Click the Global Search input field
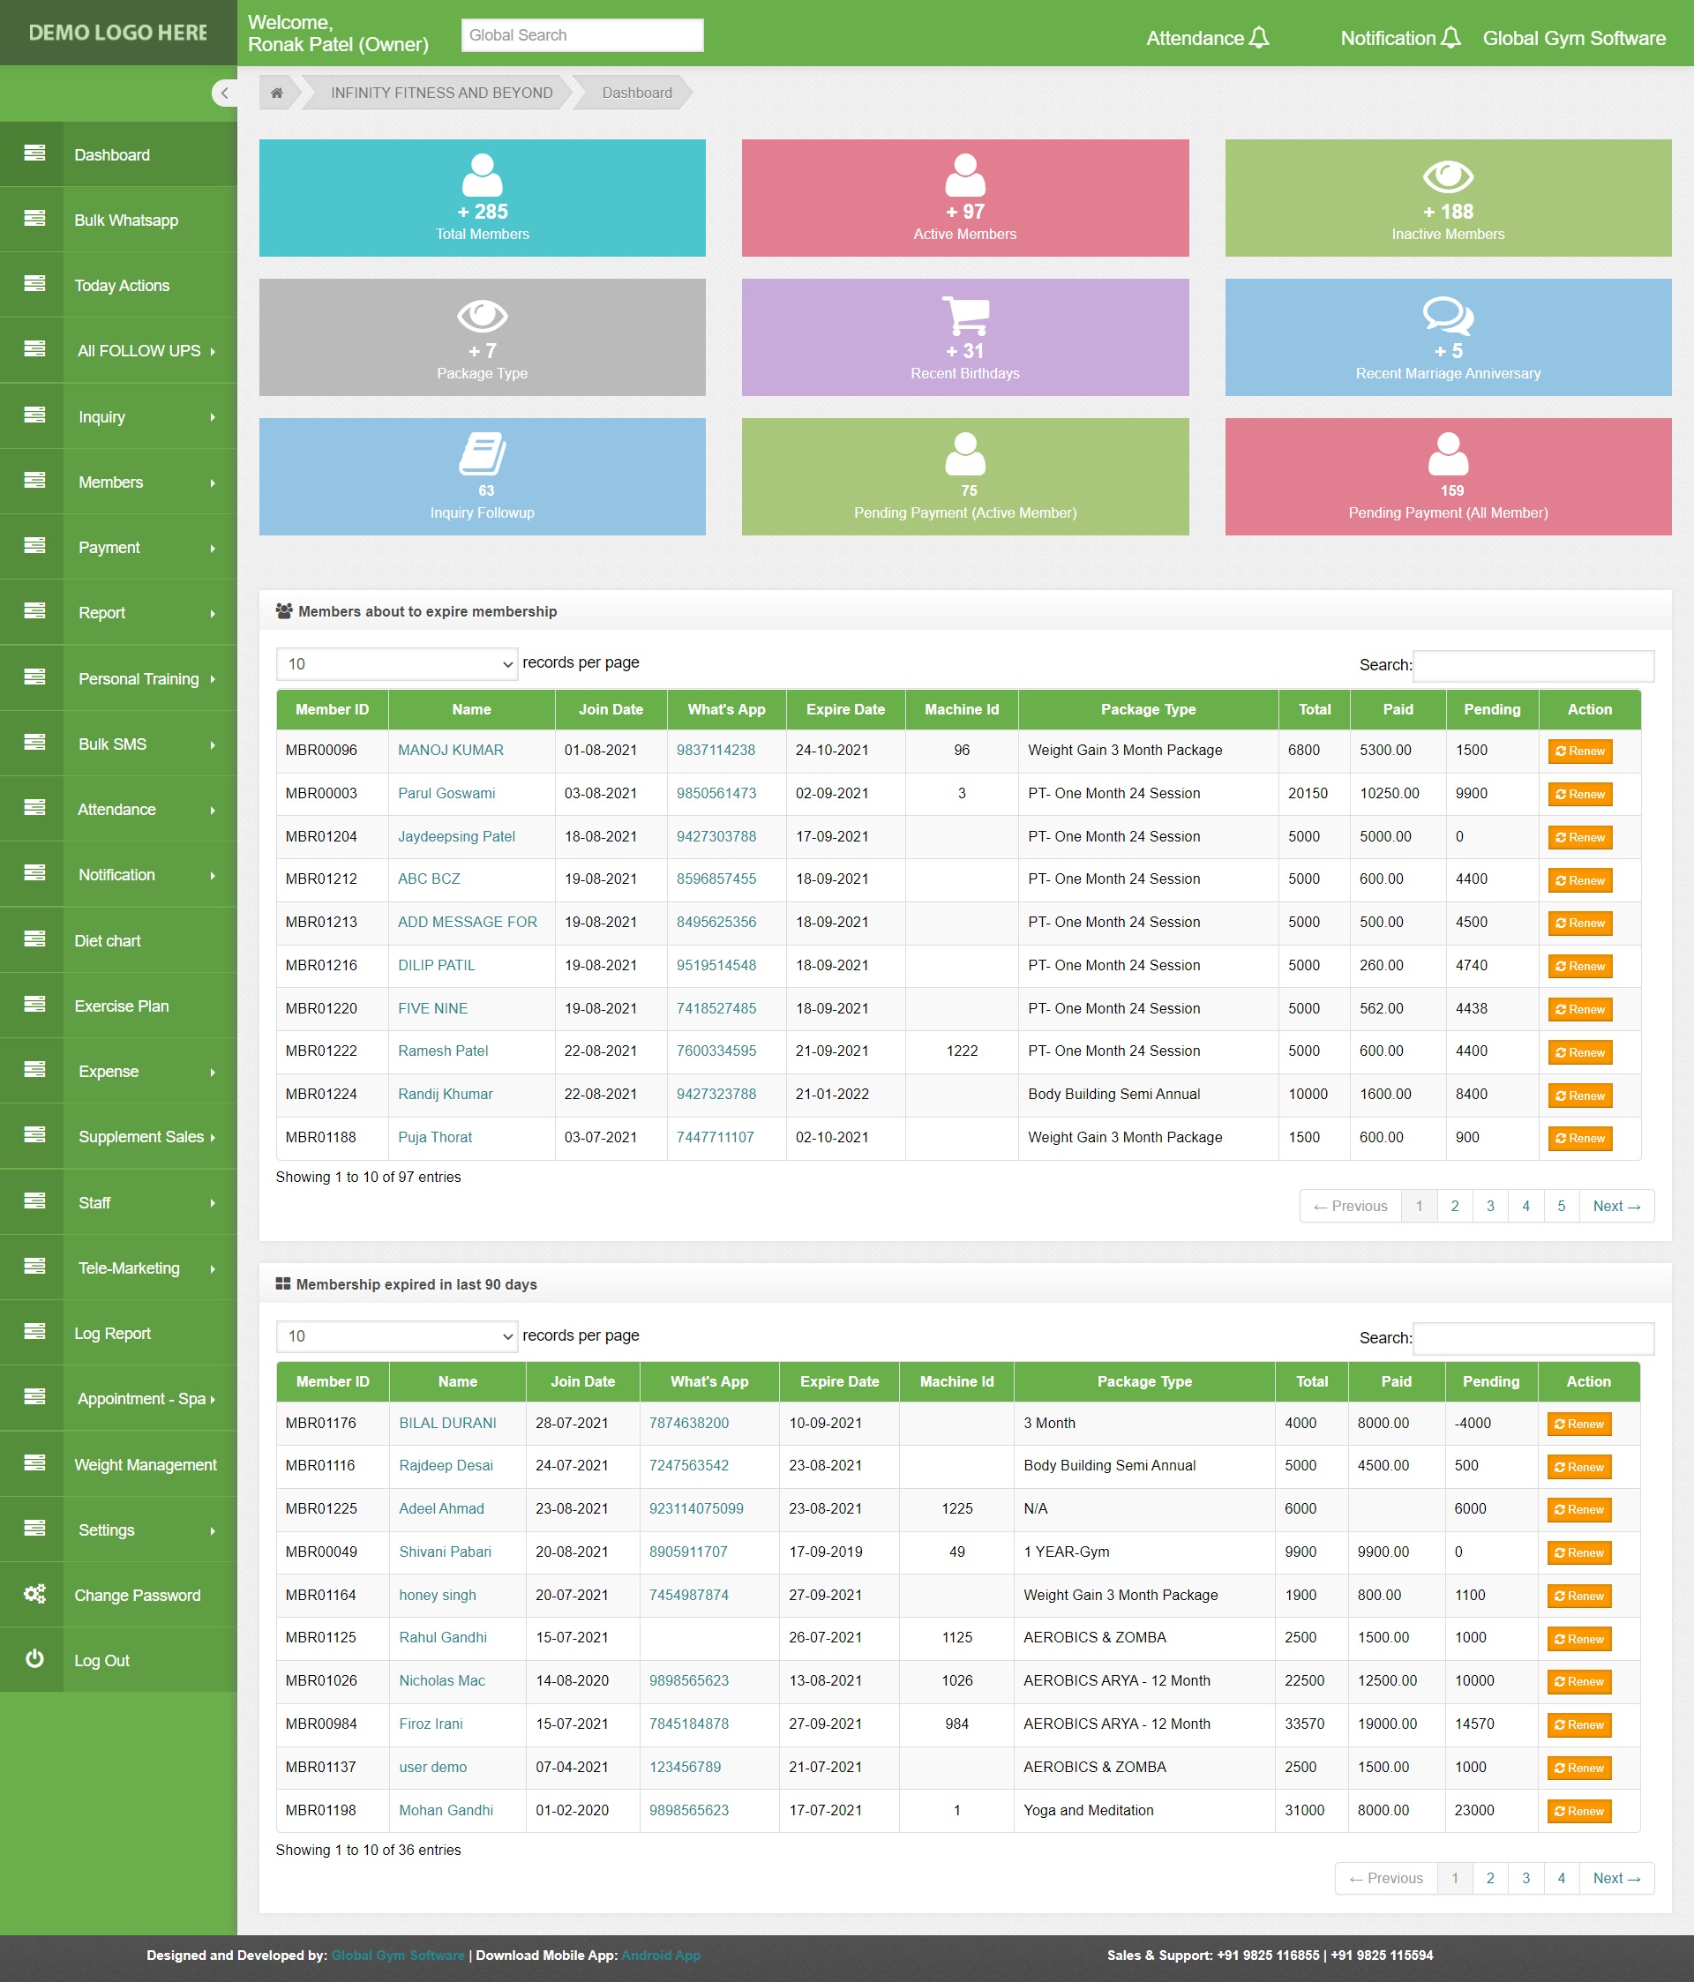The image size is (1694, 1982). 583,34
